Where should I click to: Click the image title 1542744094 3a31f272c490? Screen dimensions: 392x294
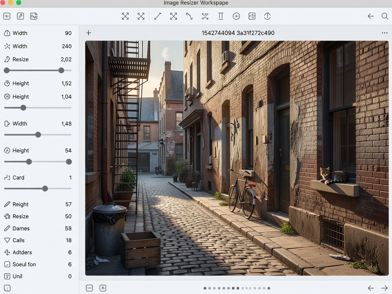(x=238, y=33)
